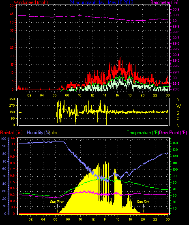Click "20" on the red windspeed axis
Screen dimensions: 189x225
pos(12,56)
